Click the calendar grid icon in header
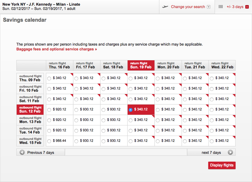 [221, 7]
